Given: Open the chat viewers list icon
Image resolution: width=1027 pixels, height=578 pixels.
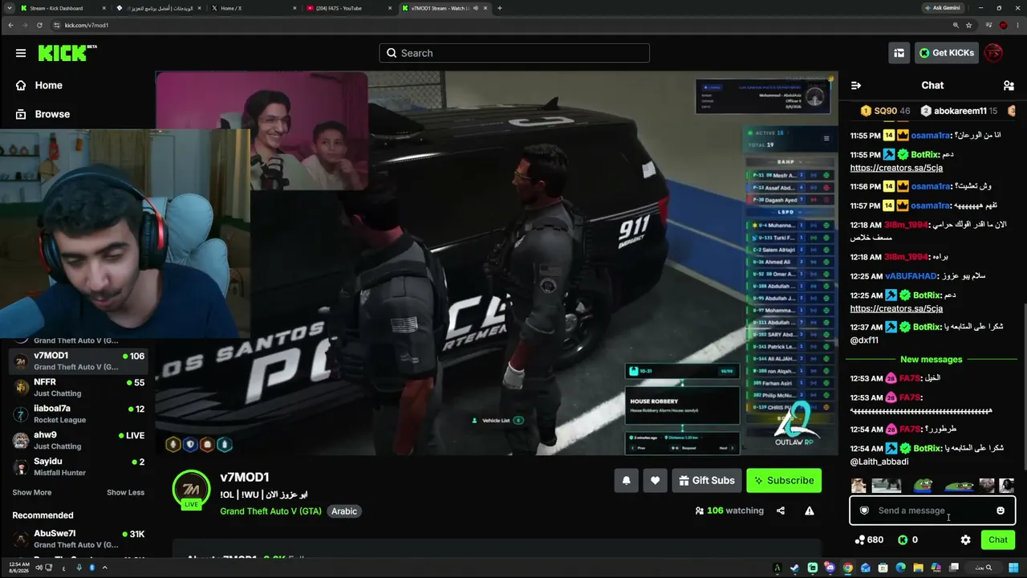Looking at the screenshot, I should click(x=1009, y=85).
